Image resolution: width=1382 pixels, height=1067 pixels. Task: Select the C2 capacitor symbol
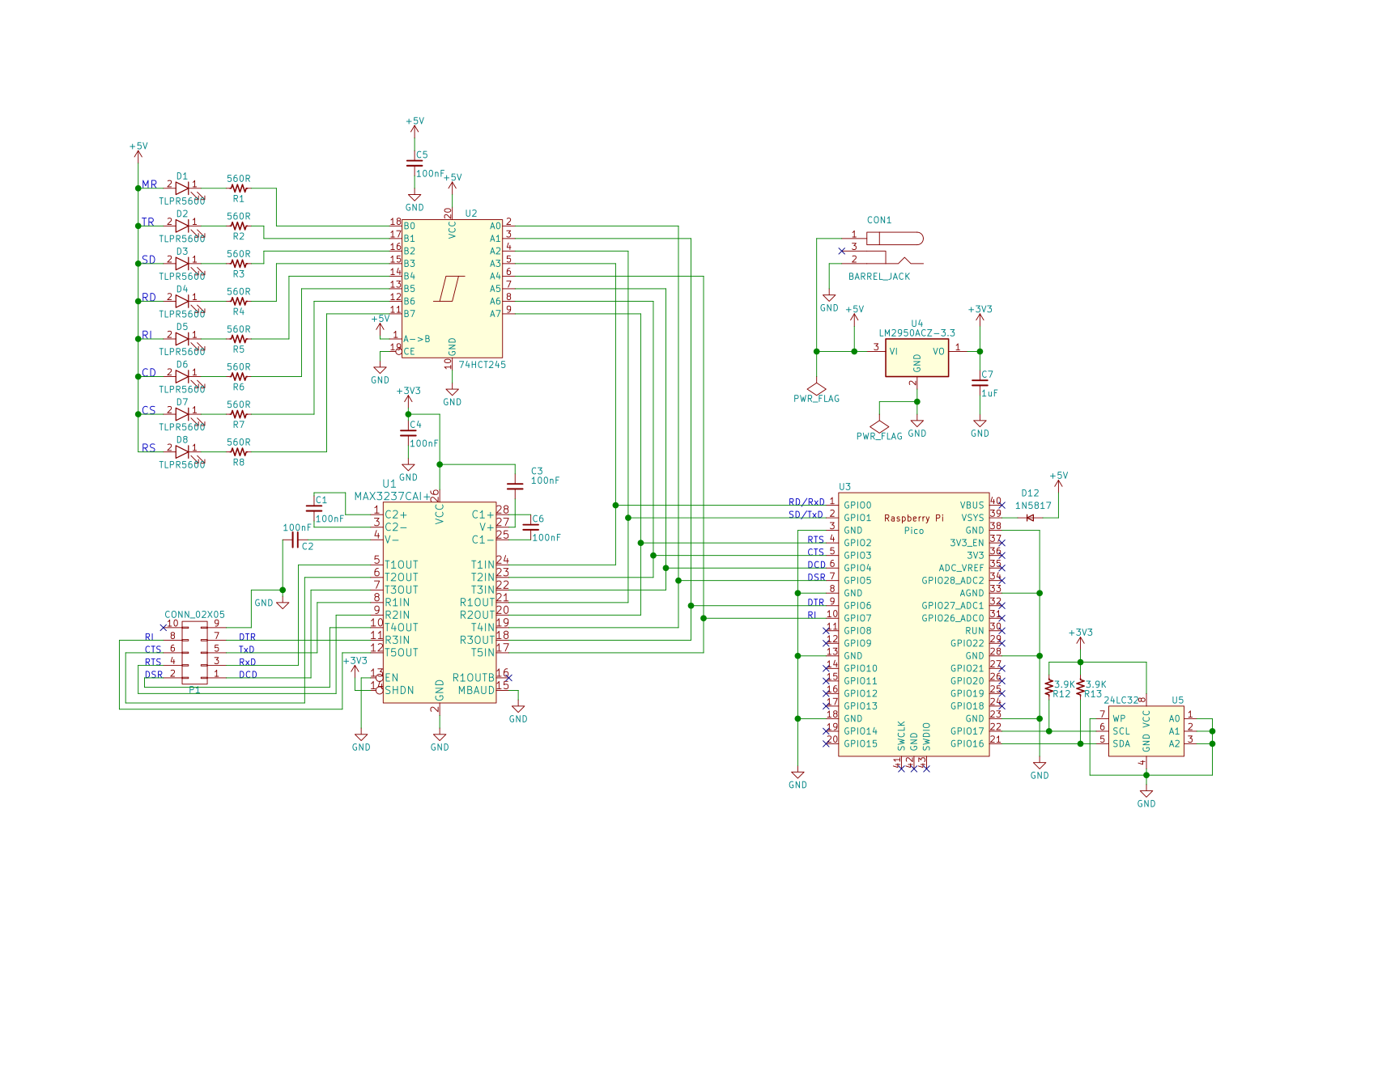(296, 540)
